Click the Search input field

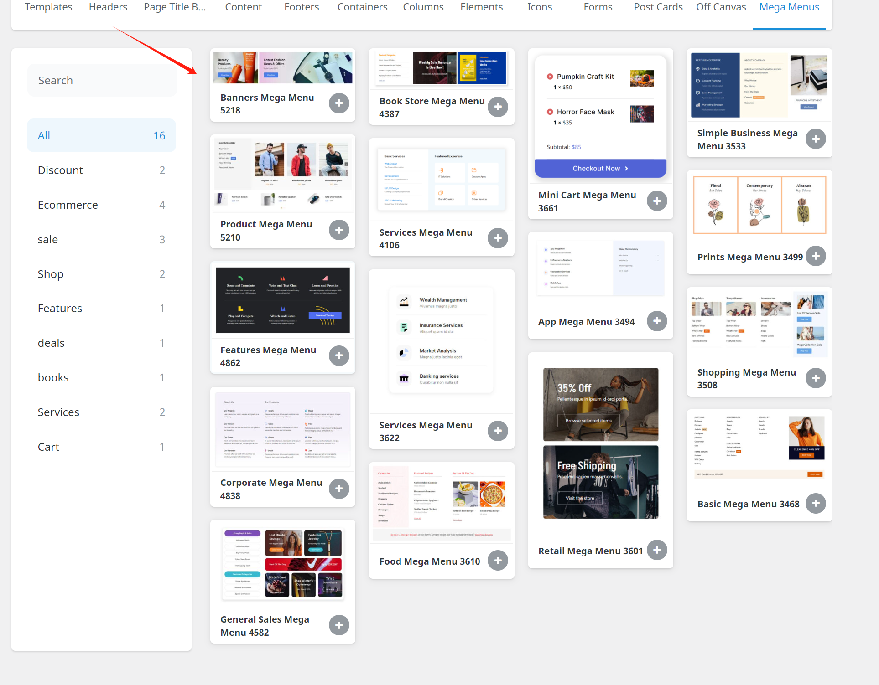click(102, 81)
